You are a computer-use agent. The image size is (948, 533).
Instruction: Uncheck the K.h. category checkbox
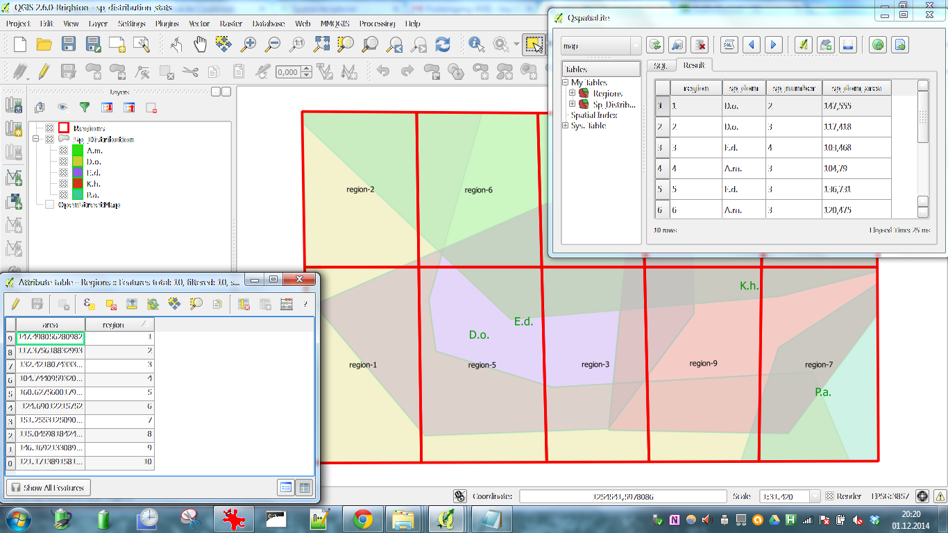click(63, 184)
